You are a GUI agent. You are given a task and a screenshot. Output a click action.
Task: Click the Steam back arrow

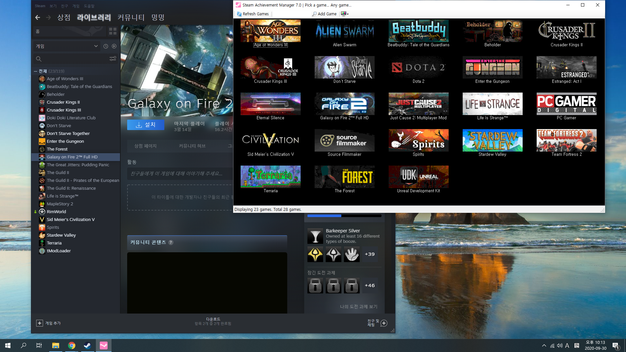pyautogui.click(x=37, y=18)
